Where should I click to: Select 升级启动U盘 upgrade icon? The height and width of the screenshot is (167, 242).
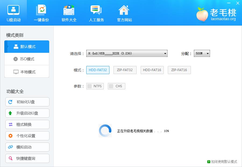pos(10,113)
